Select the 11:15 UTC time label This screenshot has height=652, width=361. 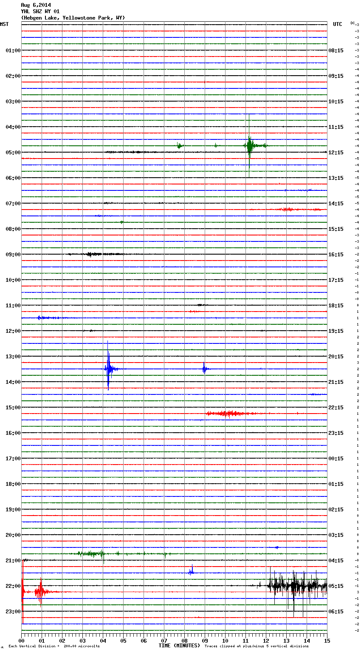click(336, 127)
